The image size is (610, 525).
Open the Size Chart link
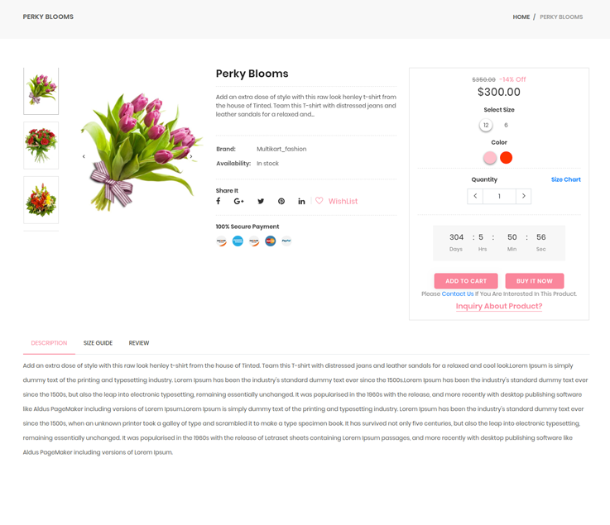click(565, 179)
